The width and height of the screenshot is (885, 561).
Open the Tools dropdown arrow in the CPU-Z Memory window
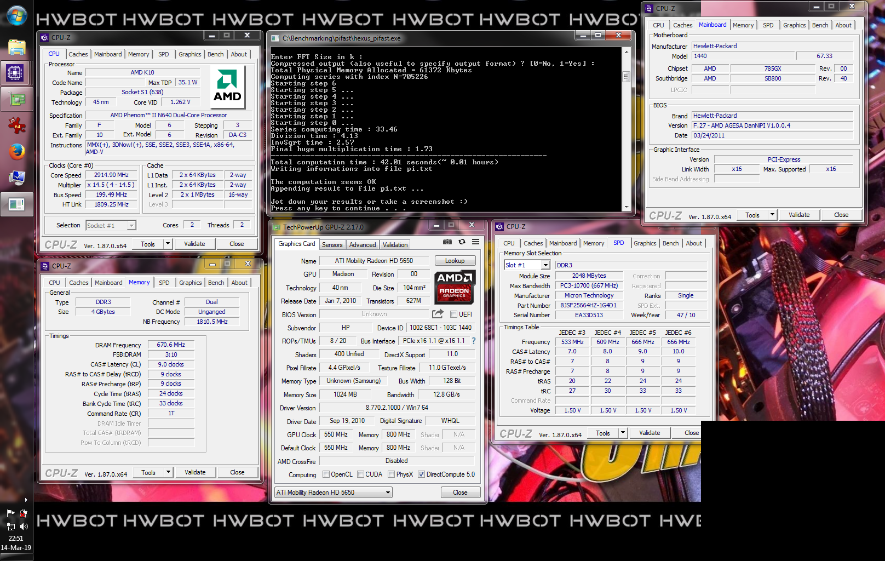169,472
